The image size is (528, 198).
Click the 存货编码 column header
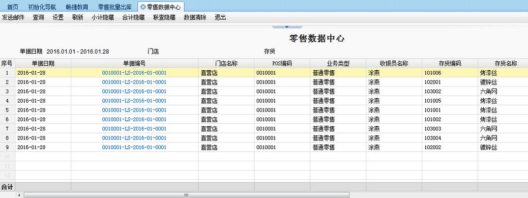pyautogui.click(x=450, y=63)
